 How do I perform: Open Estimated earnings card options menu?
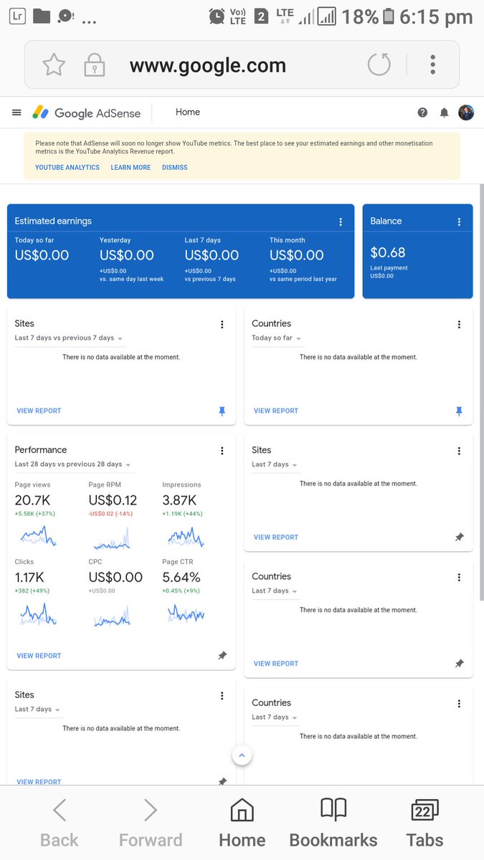coord(341,222)
